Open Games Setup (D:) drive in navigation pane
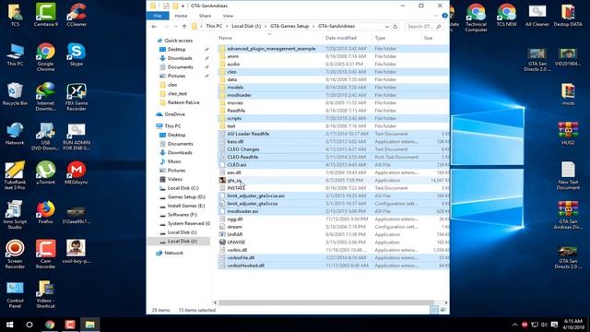The height and width of the screenshot is (332, 590). tap(186, 196)
